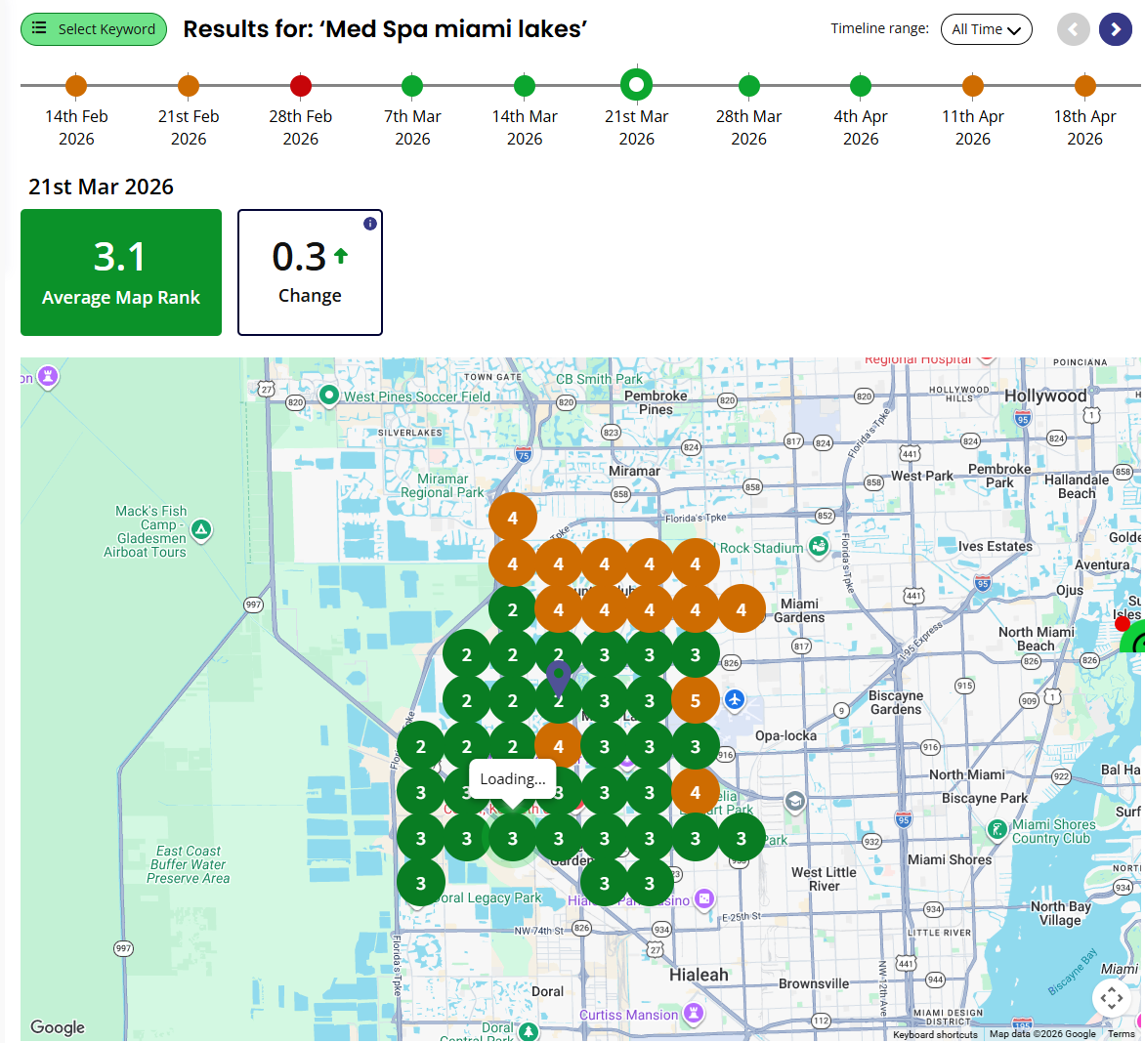Click the Hialeah Park Casino marker icon
Screen dimensions: 1145x1043
point(704,898)
